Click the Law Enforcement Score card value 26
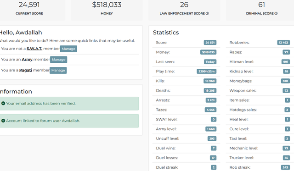294x171 pixels. [184, 5]
